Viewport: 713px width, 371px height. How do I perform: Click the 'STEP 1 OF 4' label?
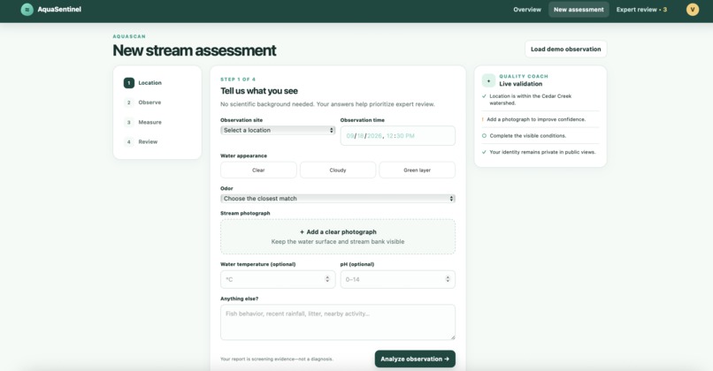click(x=238, y=79)
